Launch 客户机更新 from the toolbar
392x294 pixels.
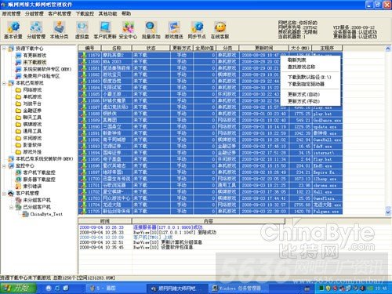(x=105, y=30)
